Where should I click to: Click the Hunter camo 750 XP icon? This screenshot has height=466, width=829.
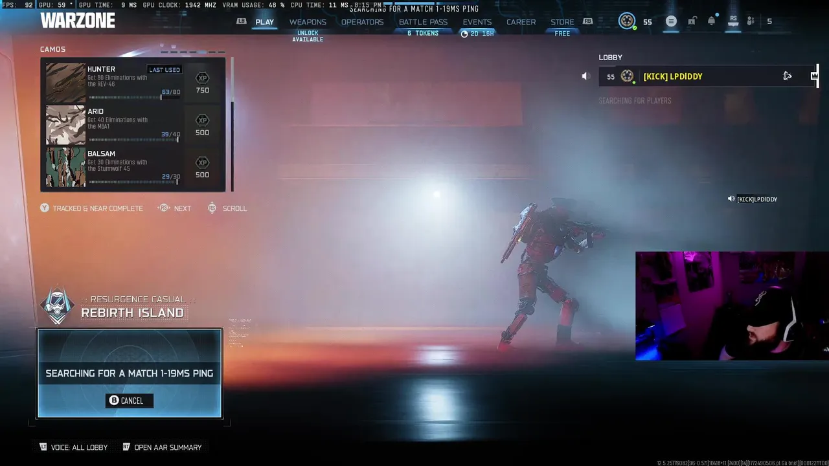click(x=202, y=78)
